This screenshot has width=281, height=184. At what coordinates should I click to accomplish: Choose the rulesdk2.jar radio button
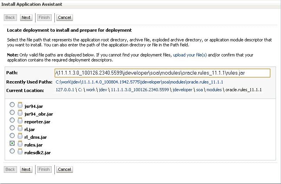12,151
